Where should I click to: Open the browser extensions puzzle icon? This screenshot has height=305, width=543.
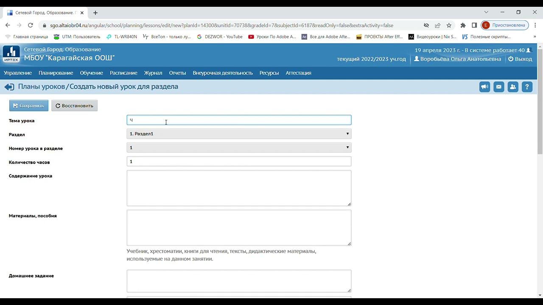point(463,25)
